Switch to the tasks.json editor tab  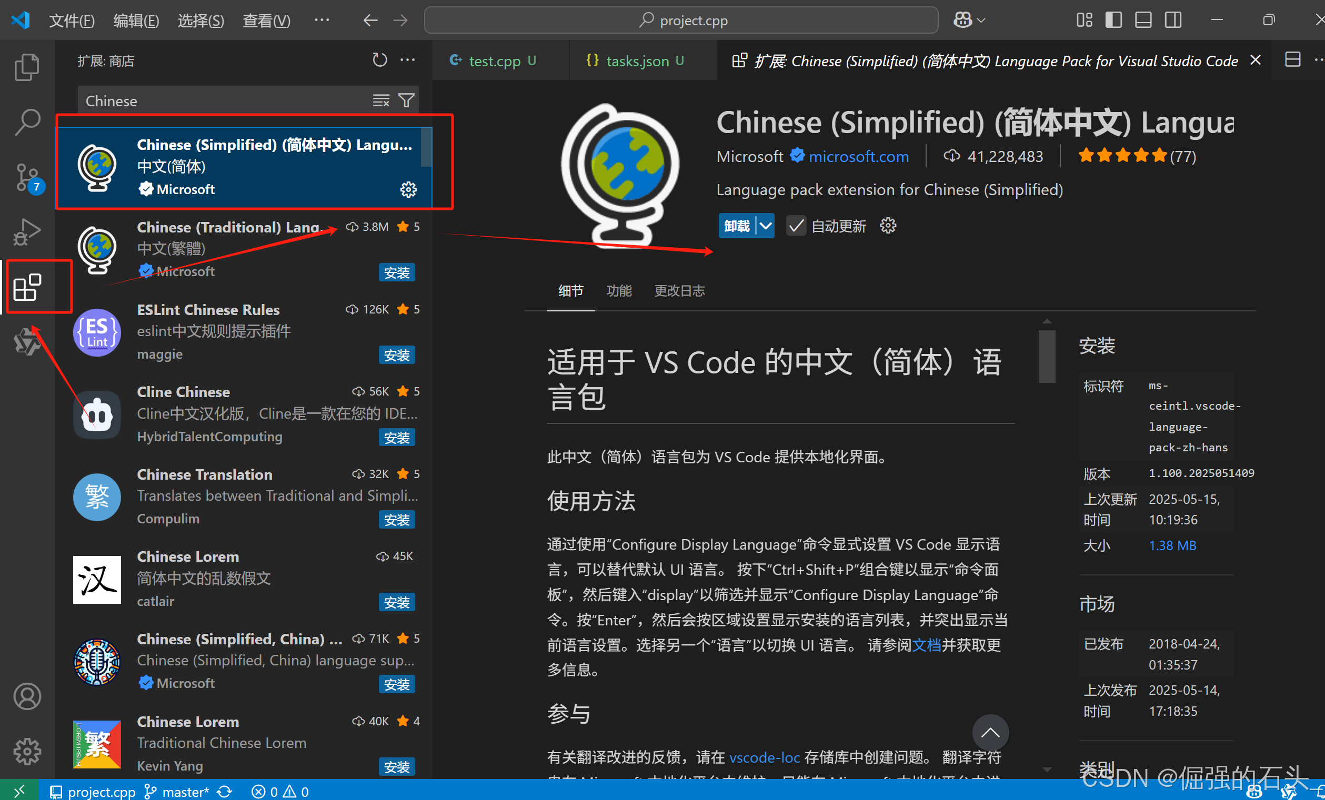point(637,62)
